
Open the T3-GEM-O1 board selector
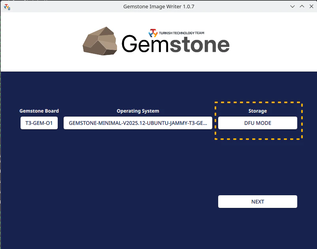39,123
